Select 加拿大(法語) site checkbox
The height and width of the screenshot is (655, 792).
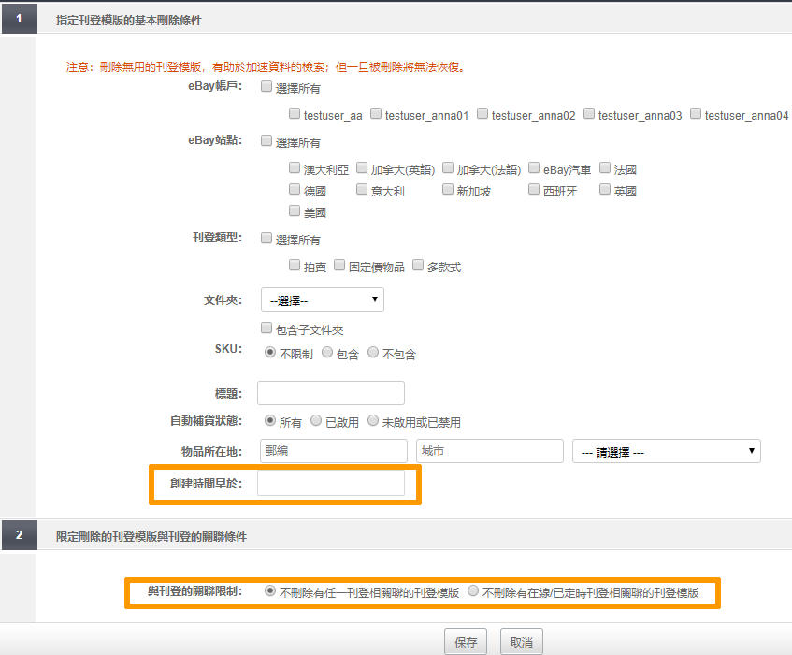click(448, 167)
